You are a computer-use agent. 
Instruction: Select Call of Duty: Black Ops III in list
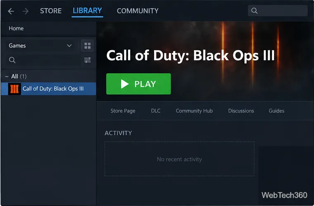(48, 89)
